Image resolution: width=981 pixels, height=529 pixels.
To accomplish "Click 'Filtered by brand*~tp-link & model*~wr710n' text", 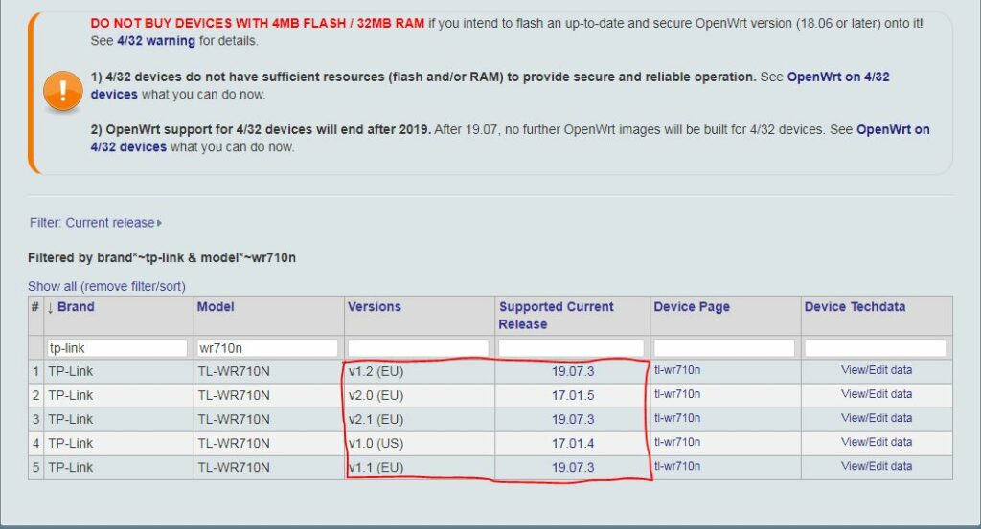I will pos(162,258).
